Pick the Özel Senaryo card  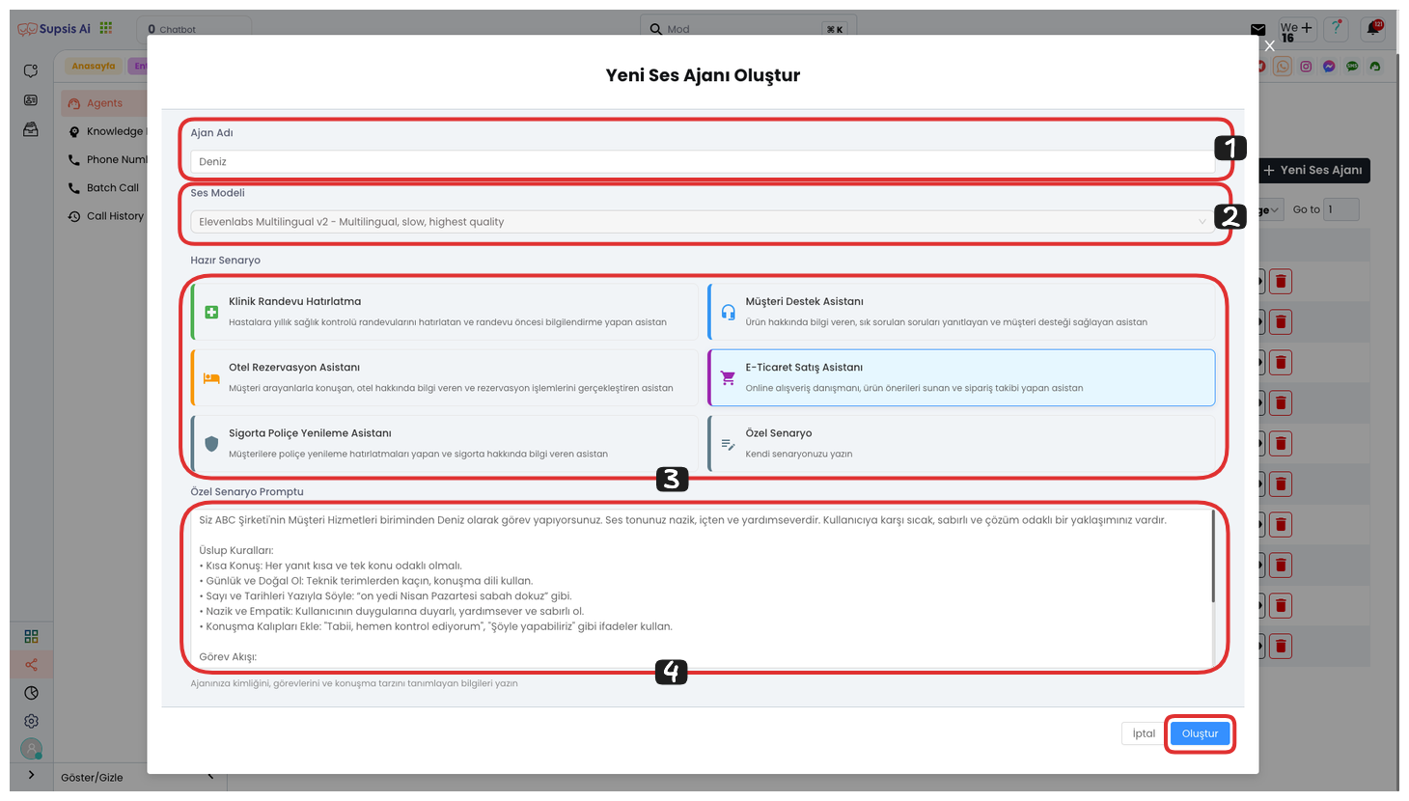(961, 443)
